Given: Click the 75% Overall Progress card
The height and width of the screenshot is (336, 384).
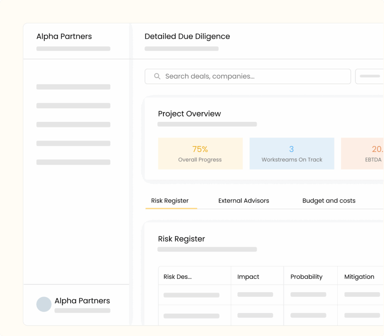Looking at the screenshot, I should 200,154.
